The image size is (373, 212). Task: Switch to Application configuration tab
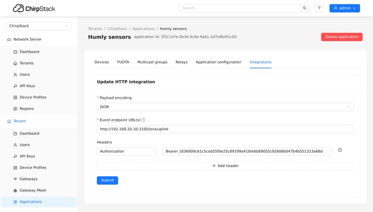tap(218, 62)
